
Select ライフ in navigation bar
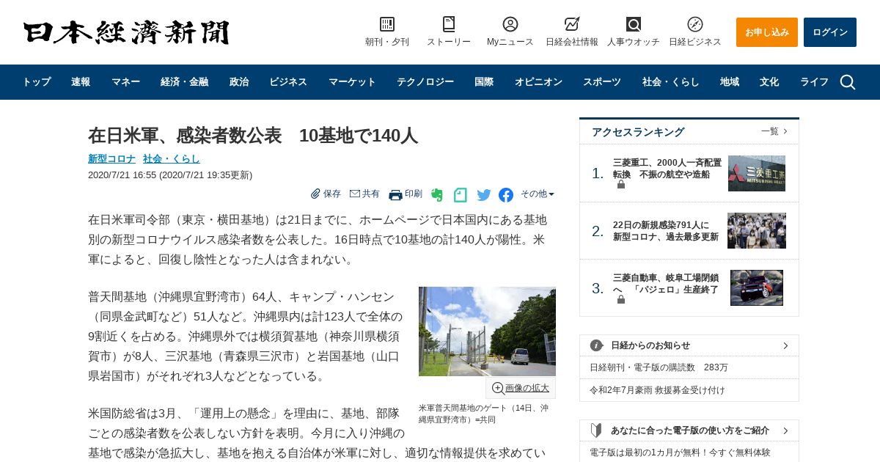coord(814,82)
